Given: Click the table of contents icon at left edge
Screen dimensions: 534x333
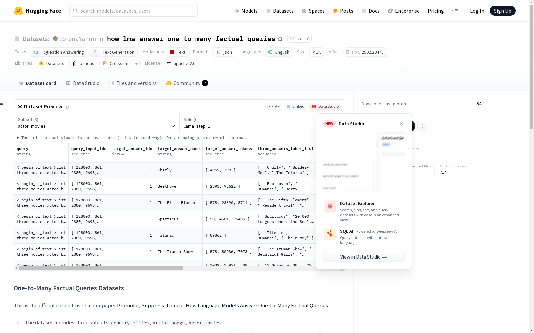Looking at the screenshot, I should pos(2,103).
